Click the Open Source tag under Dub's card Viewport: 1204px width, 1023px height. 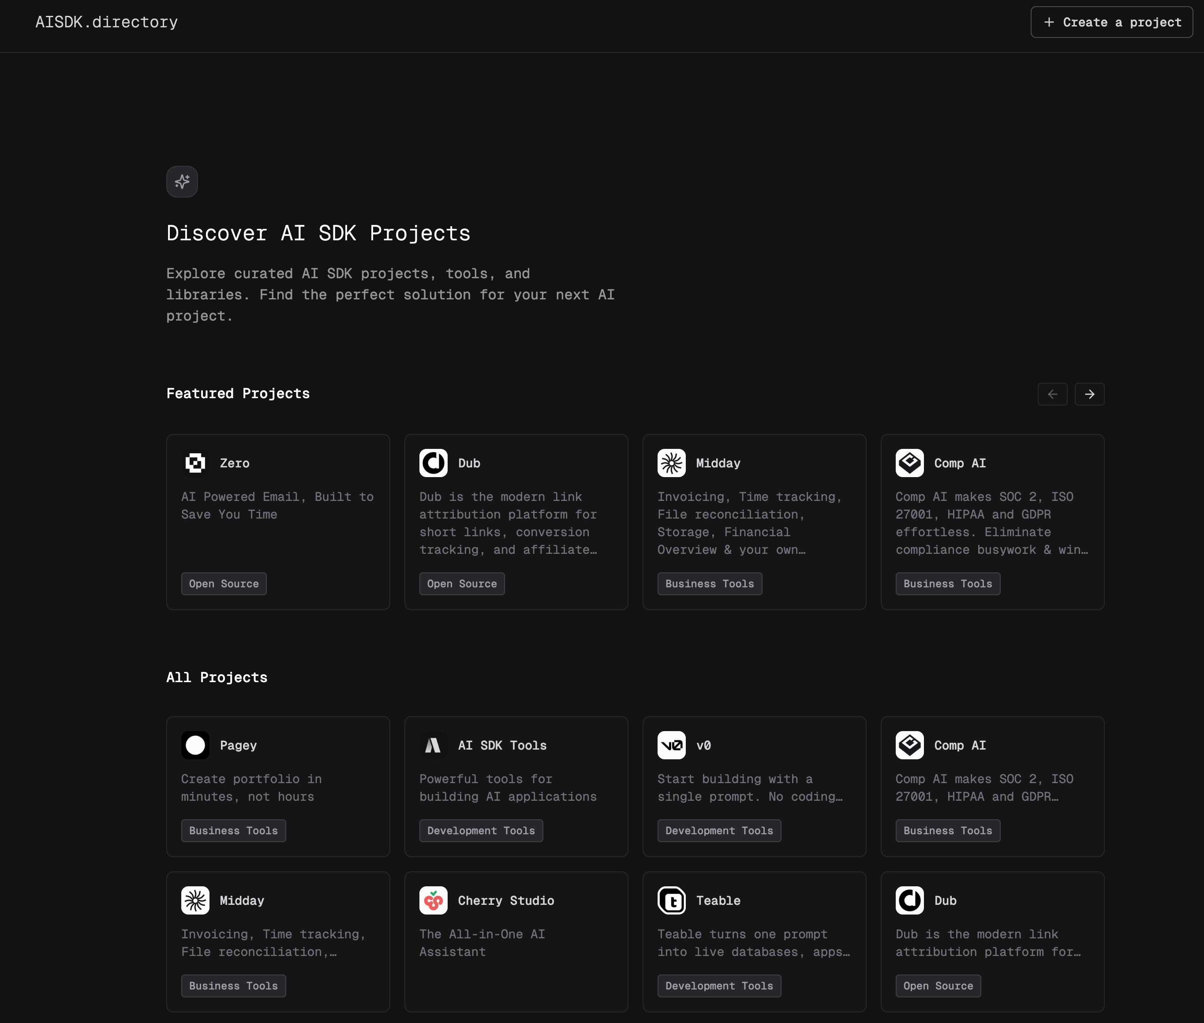coord(462,583)
